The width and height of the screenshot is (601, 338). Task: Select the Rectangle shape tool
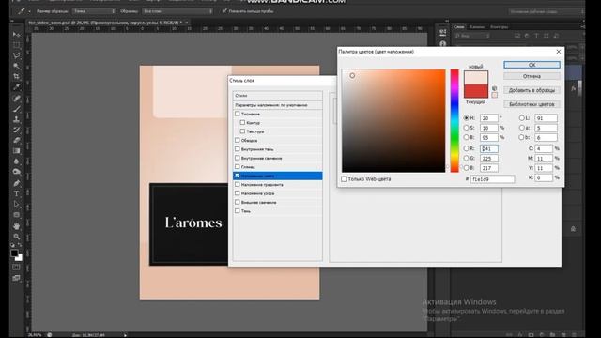16,215
